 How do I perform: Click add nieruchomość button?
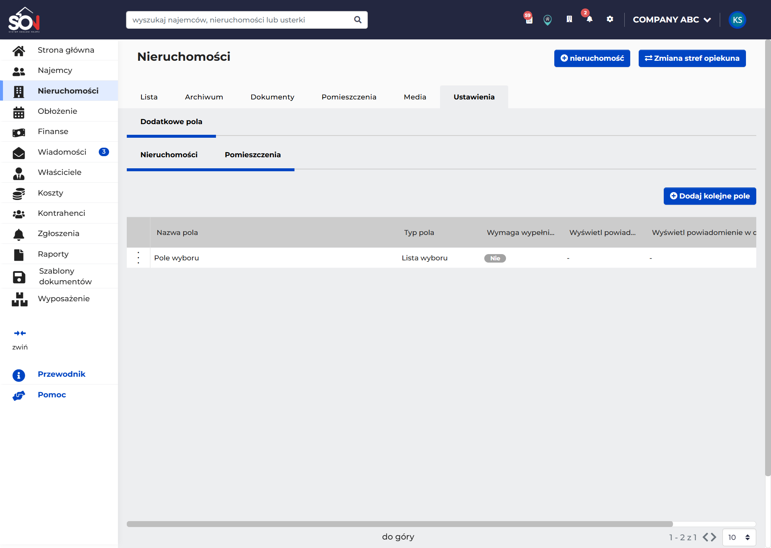pyautogui.click(x=592, y=58)
